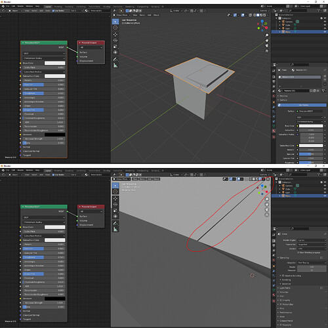The image size is (328, 328).
Task: Click Emission black swatch in the top window's Principled BSDF node
Action: click(54, 134)
